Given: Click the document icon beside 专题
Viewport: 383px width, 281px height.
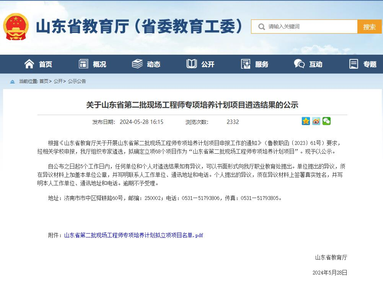Looking at the screenshot, I should [x=354, y=64].
